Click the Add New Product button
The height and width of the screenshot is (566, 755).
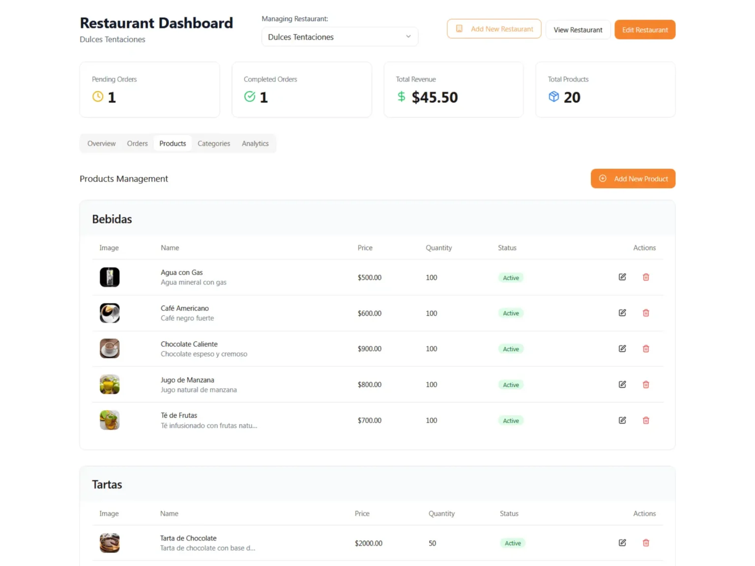(x=633, y=178)
